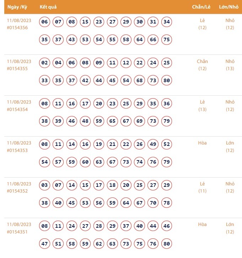Open the #0154352 draw entry
Viewport: 242px width, 258px height.
[x=17, y=191]
